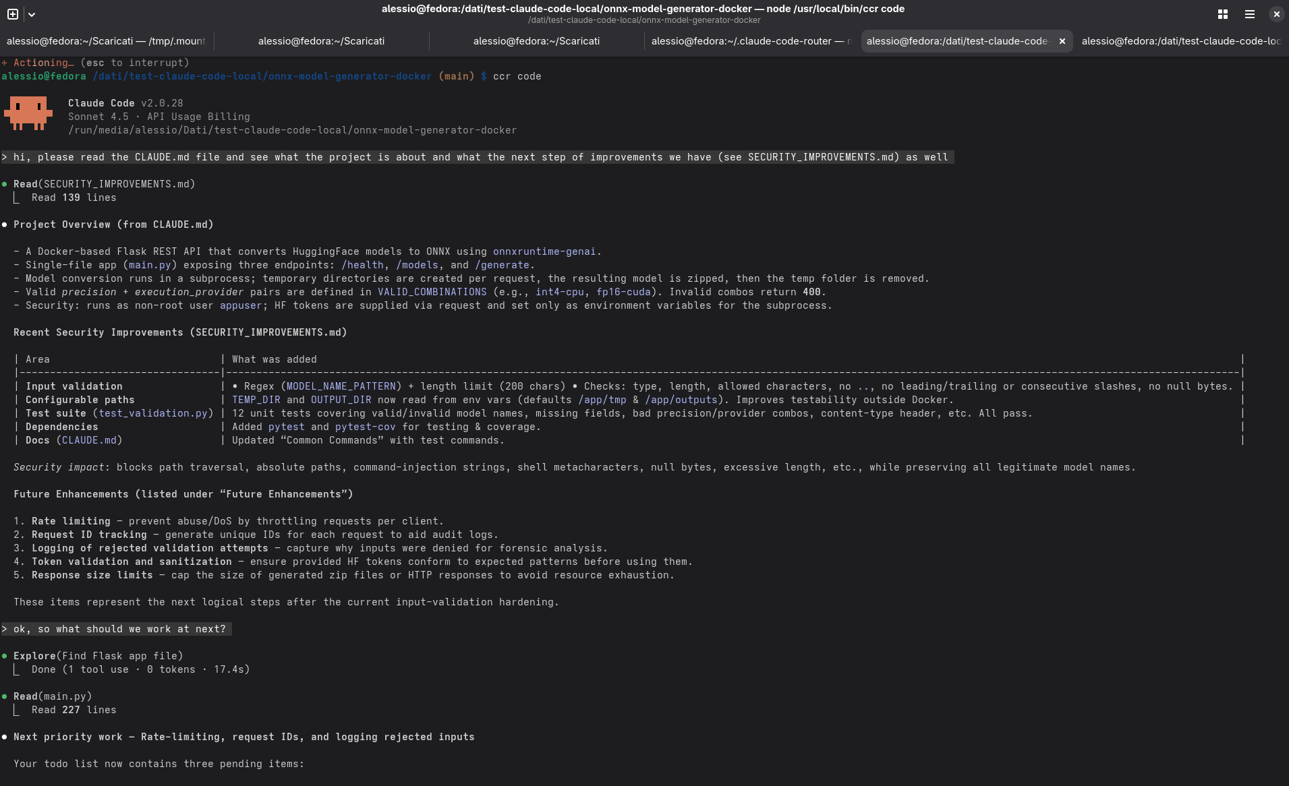The width and height of the screenshot is (1289, 786).
Task: Click the Claude Code mascot logo
Action: point(28,113)
